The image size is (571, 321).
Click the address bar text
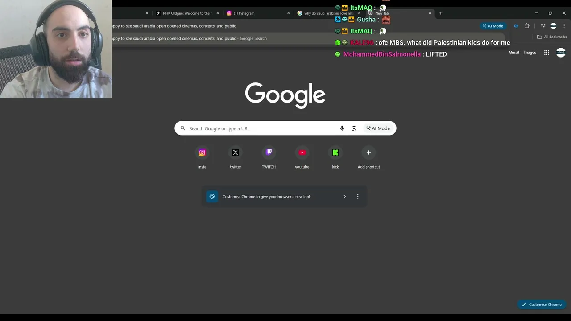pyautogui.click(x=174, y=26)
